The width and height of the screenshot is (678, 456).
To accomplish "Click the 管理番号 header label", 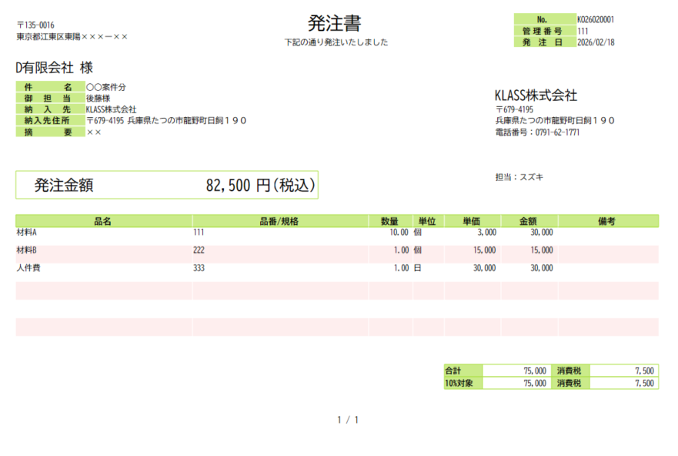I will point(543,31).
